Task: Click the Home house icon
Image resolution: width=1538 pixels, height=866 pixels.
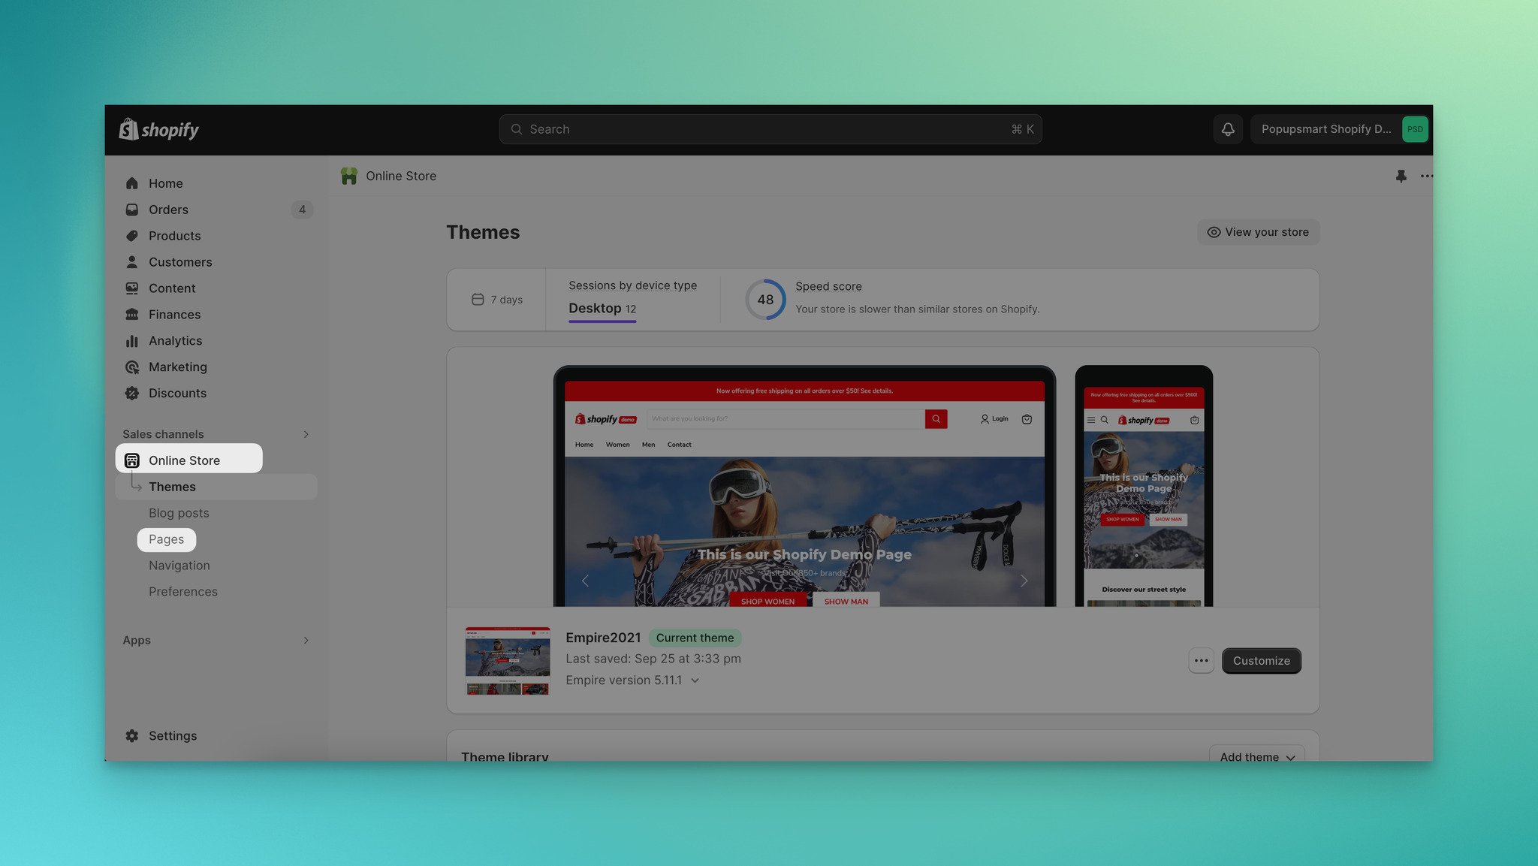Action: [x=132, y=183]
